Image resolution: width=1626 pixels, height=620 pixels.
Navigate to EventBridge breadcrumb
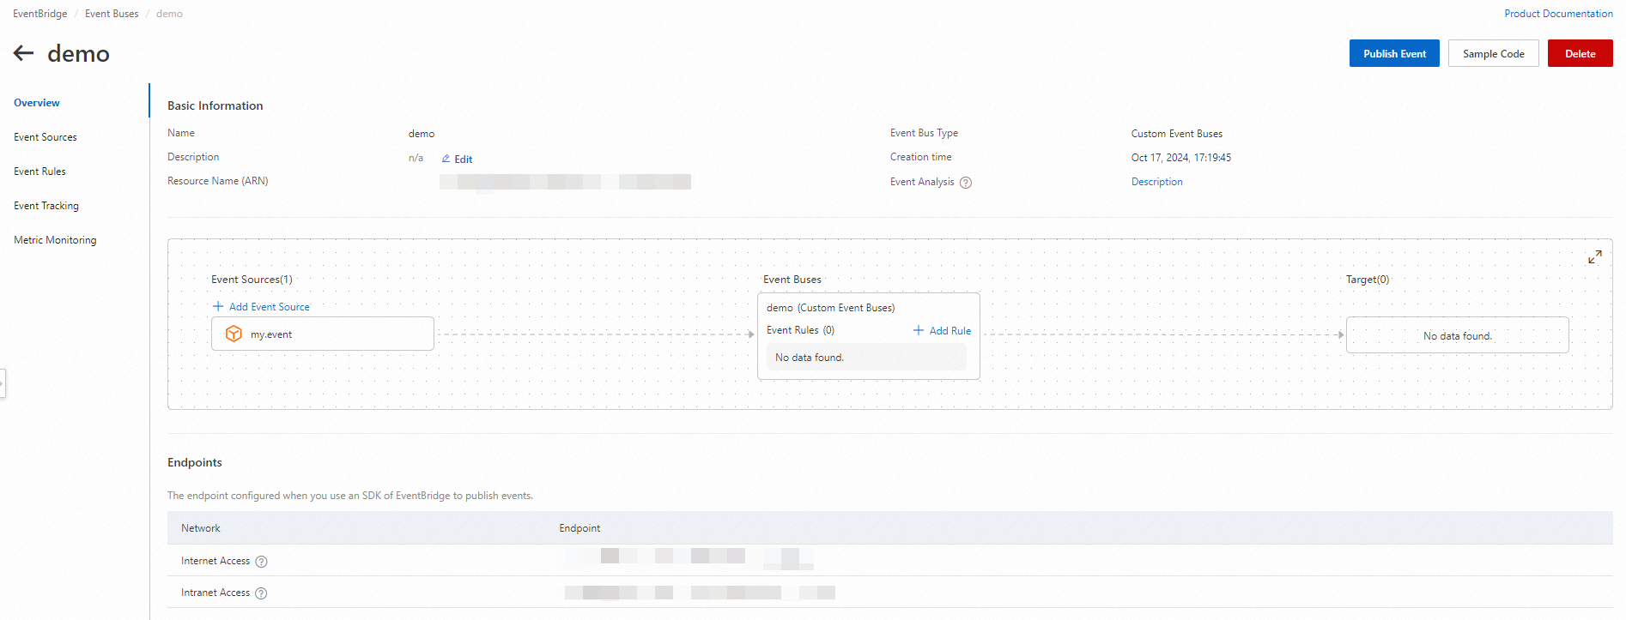[40, 14]
